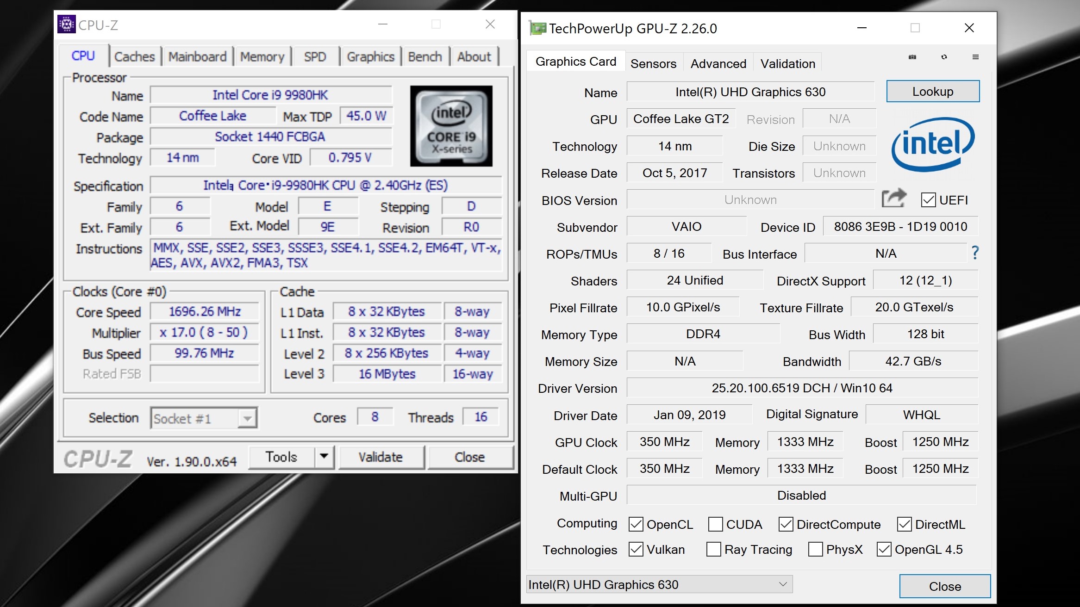Click the Release Date Oct 5, 2017 field
Image resolution: width=1080 pixels, height=607 pixels.
coord(674,173)
